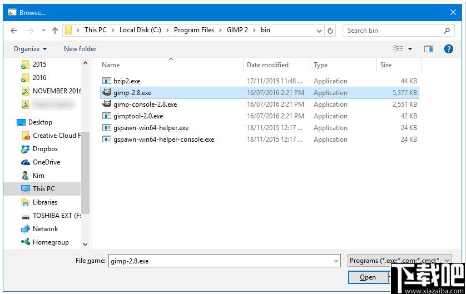Select the bzip2.exe file
466x294 pixels.
[127, 81]
